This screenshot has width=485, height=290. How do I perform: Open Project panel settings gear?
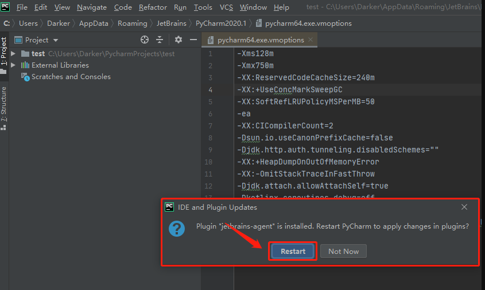tap(179, 40)
